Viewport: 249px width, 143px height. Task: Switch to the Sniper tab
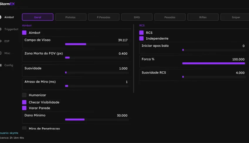235,17
